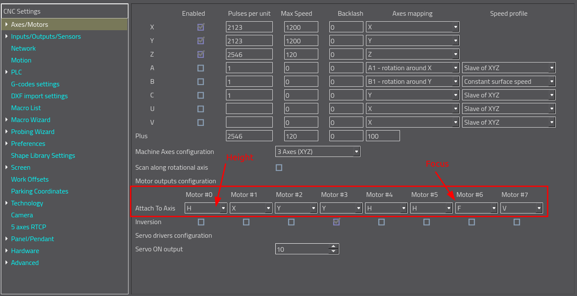Toggle Scan along rotational axis checkbox
This screenshot has width=577, height=296.
pos(279,168)
